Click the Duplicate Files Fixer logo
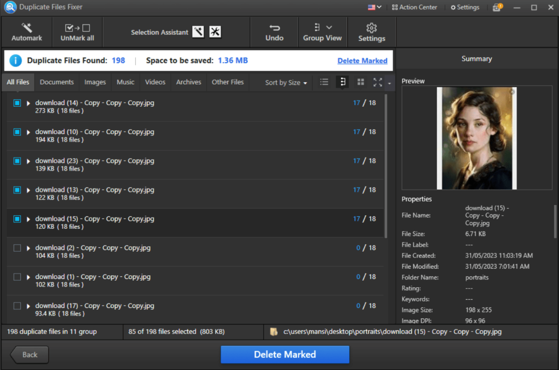This screenshot has height=370, width=559. (10, 7)
